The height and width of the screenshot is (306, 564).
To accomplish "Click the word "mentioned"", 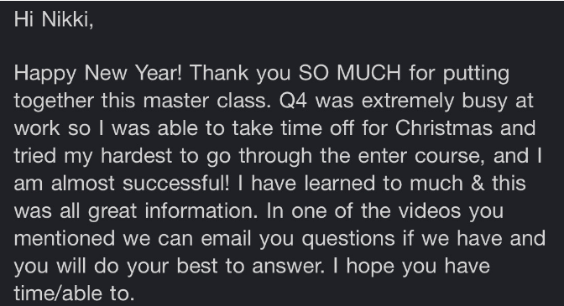I will [65, 238].
